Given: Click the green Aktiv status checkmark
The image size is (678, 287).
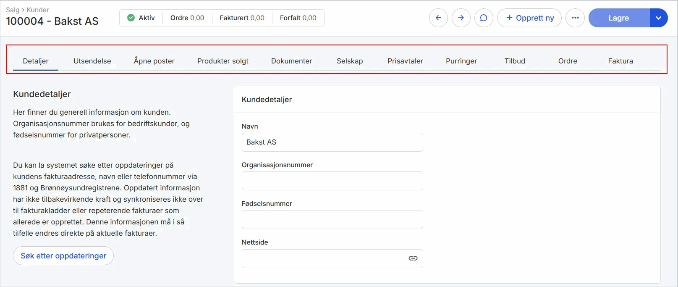Looking at the screenshot, I should click(131, 18).
